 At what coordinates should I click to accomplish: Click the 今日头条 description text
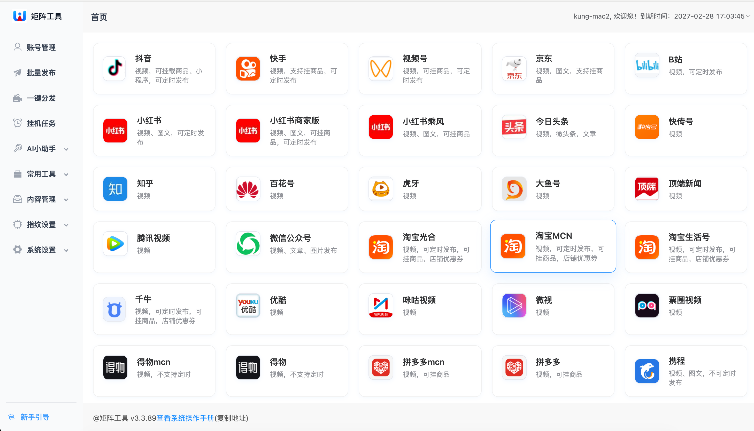click(566, 134)
